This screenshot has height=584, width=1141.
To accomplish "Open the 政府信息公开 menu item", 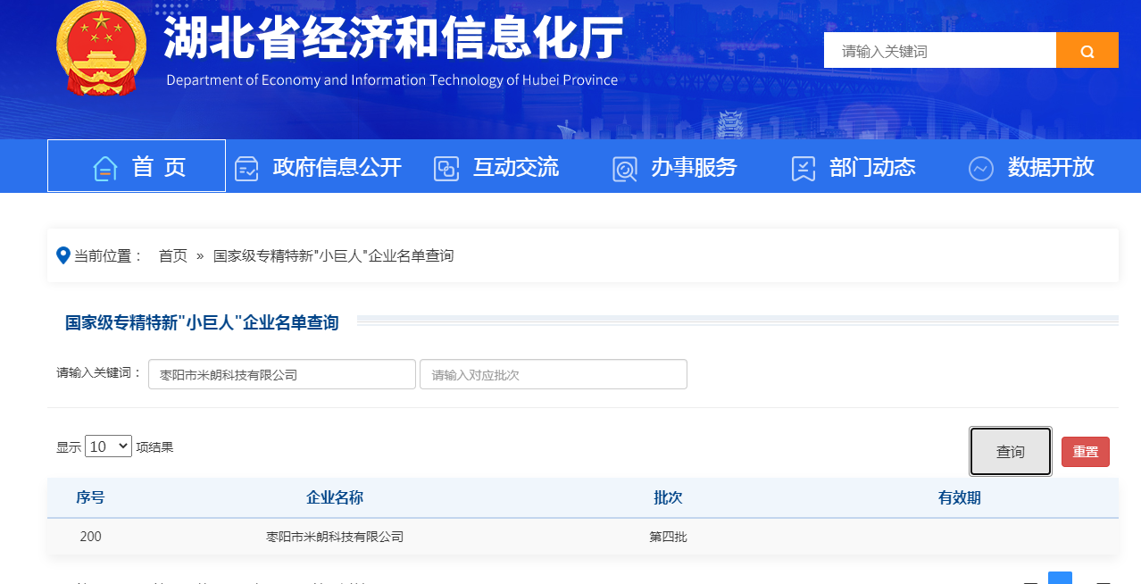I will click(x=337, y=167).
